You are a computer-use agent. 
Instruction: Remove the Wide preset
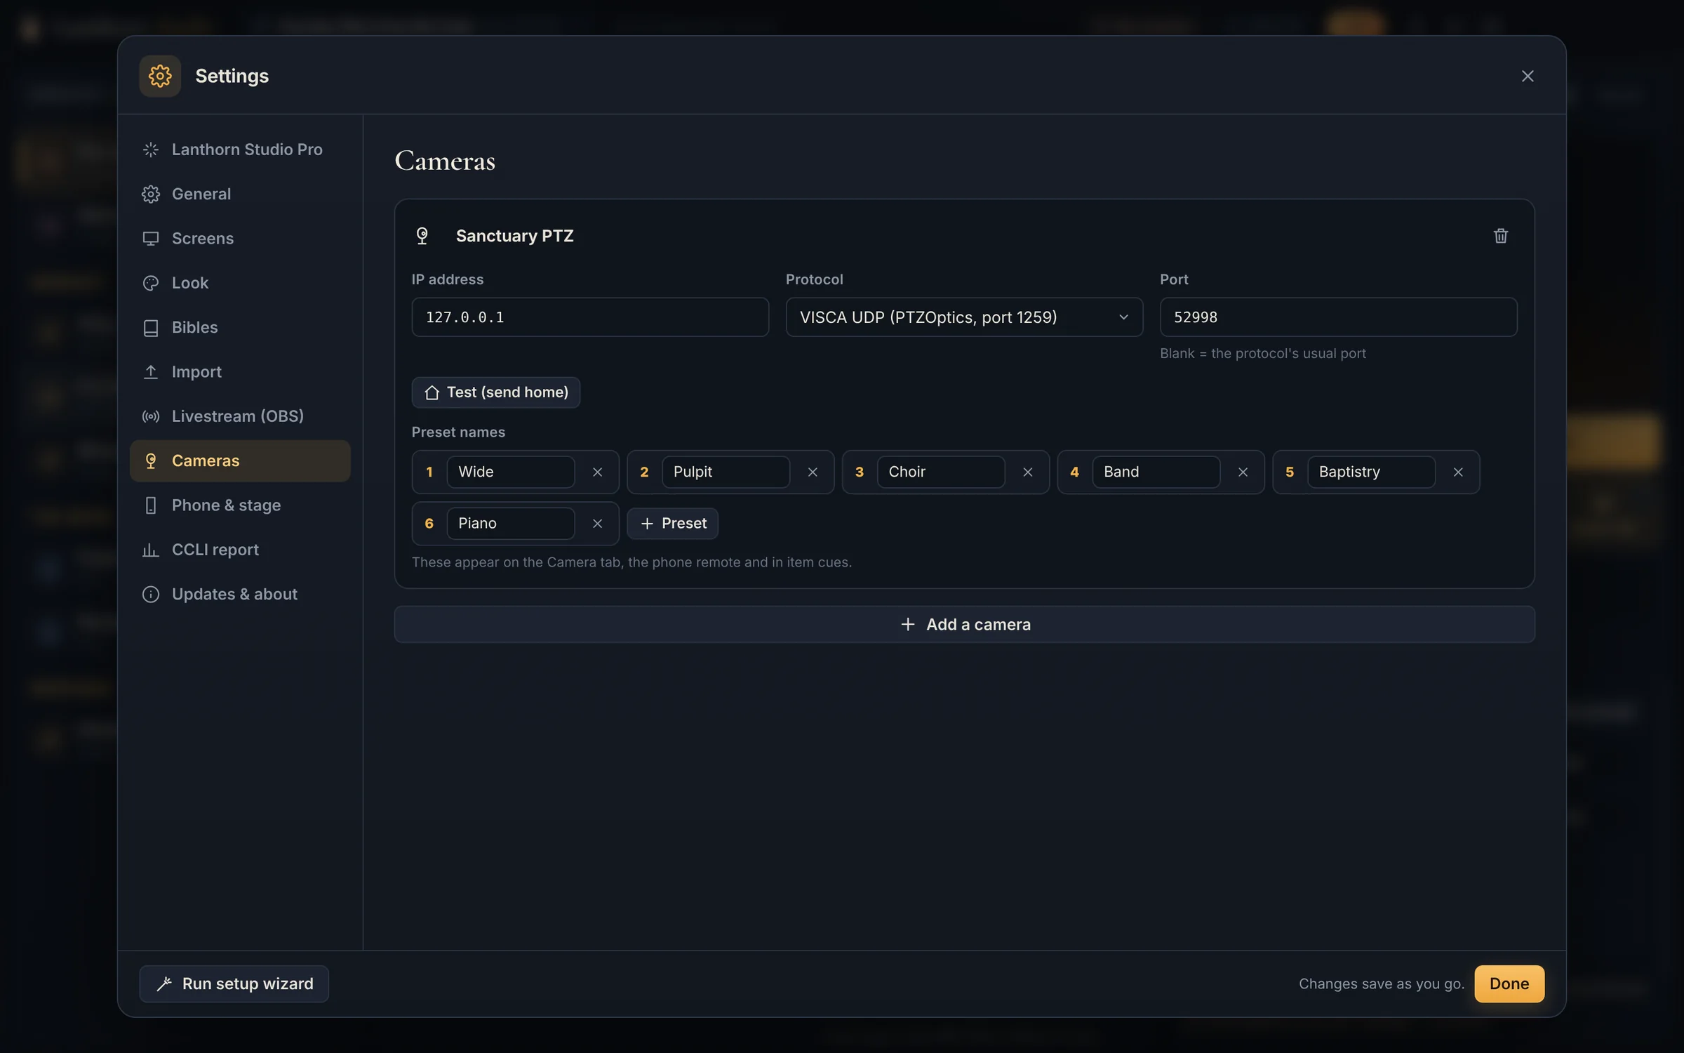point(597,472)
